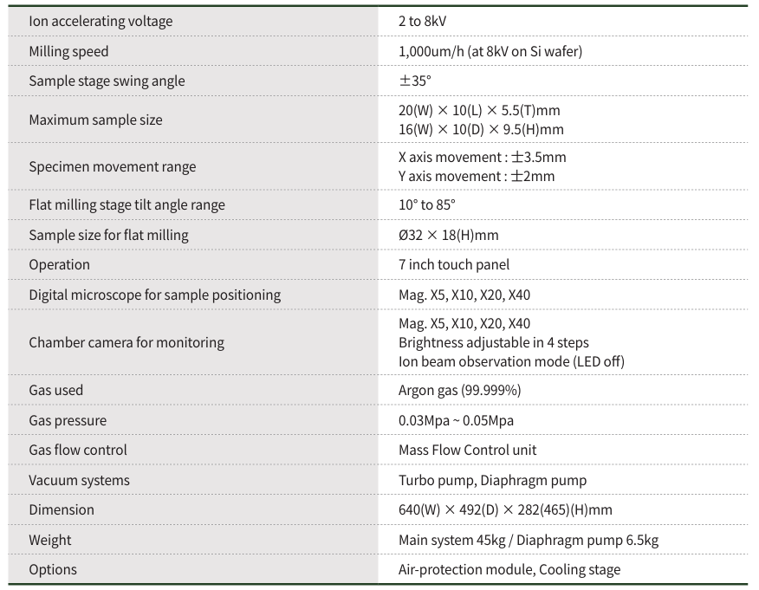
Task: Click Digital microscope for sample positioning label
Action: (154, 295)
